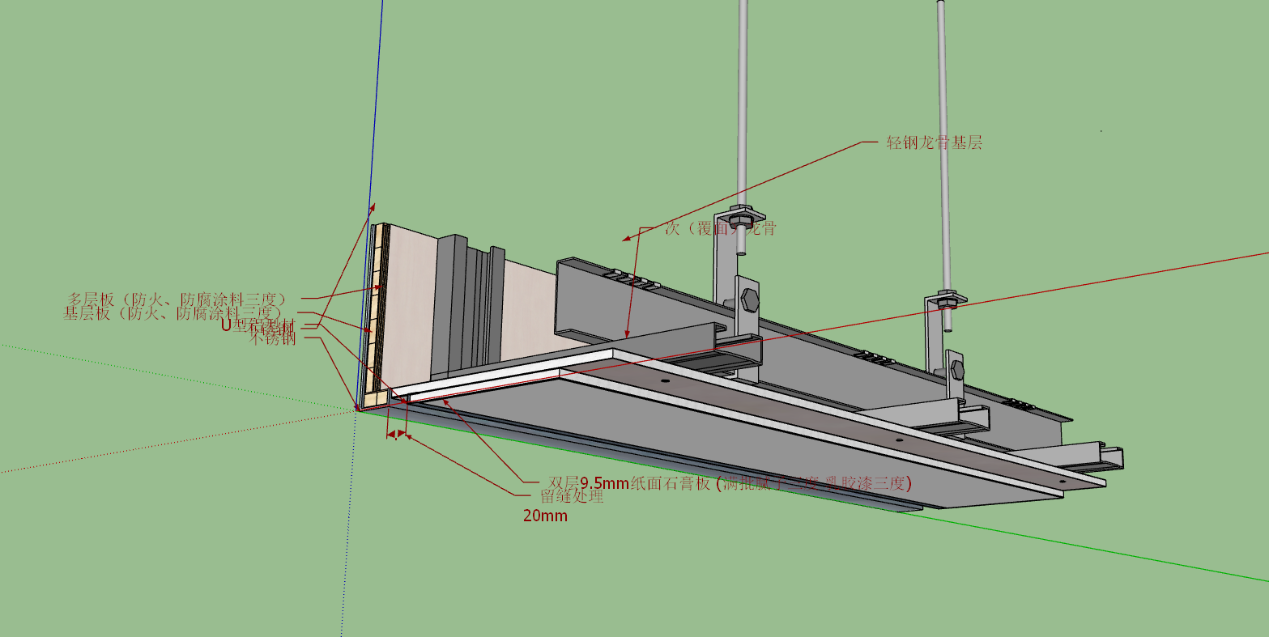
Task: Pick the hex bolt on right hanger bracket
Action: click(x=957, y=371)
